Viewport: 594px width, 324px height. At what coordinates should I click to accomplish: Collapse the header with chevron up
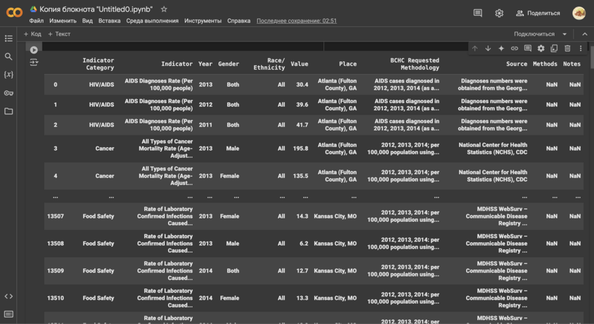tap(585, 34)
